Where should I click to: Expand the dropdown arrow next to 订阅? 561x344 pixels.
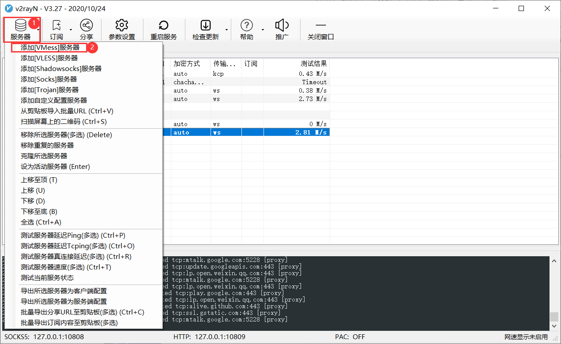[71, 30]
